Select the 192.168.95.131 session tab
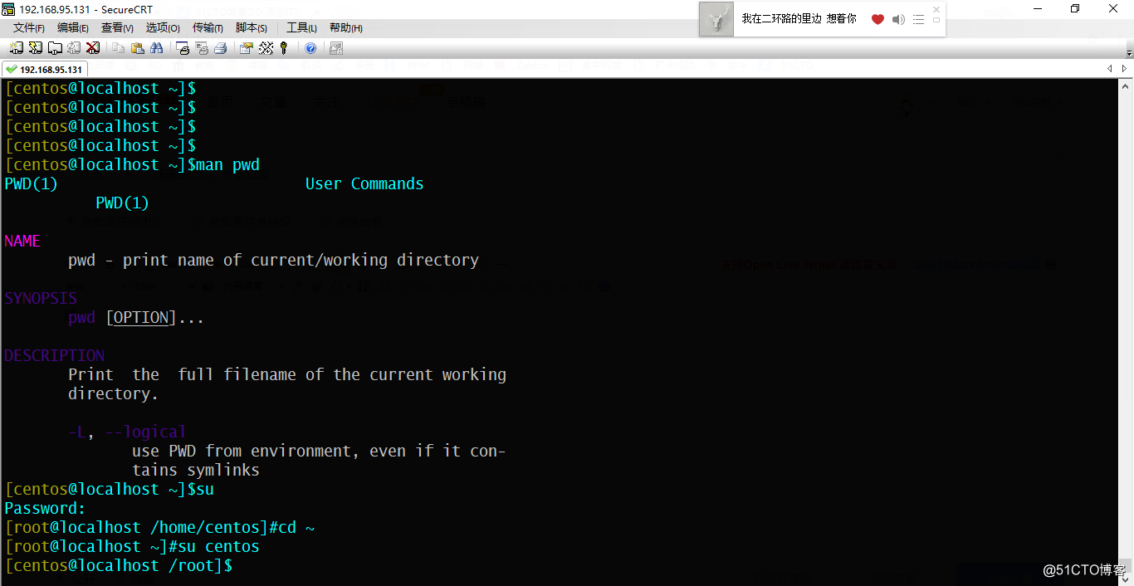 45,70
